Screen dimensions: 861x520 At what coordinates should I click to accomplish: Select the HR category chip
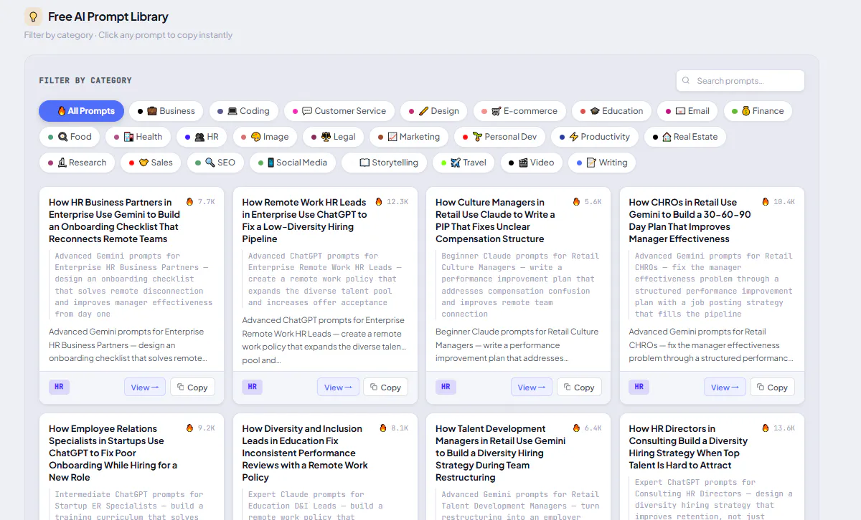coord(202,137)
